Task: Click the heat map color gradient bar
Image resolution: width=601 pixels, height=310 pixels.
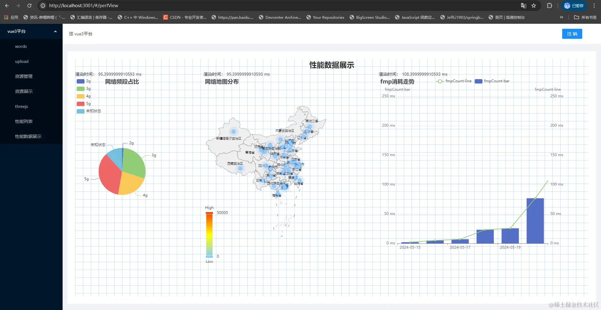Action: (209, 235)
